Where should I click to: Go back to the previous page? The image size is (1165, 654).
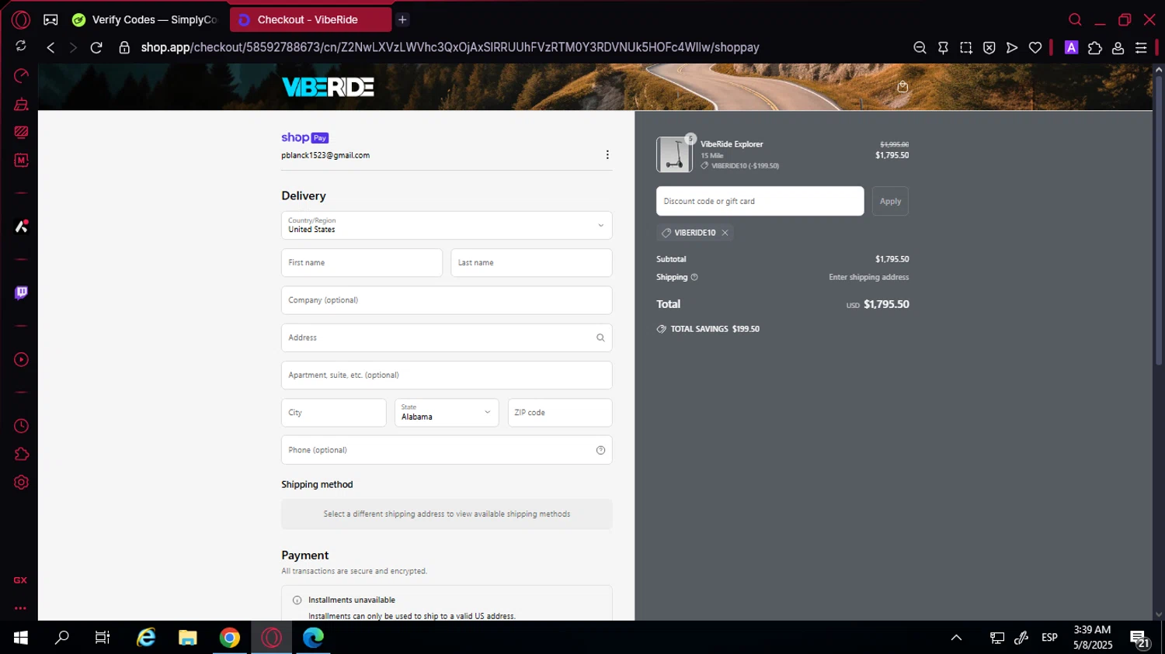50,48
